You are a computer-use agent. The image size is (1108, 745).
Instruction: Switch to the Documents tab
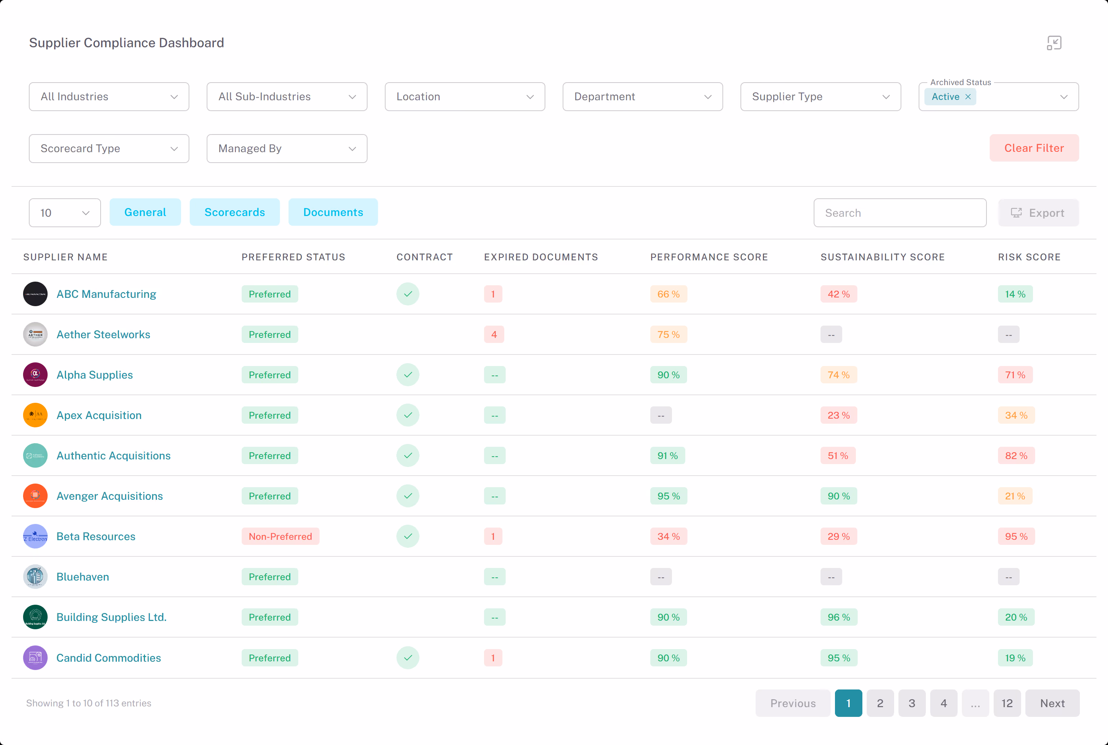pos(333,212)
